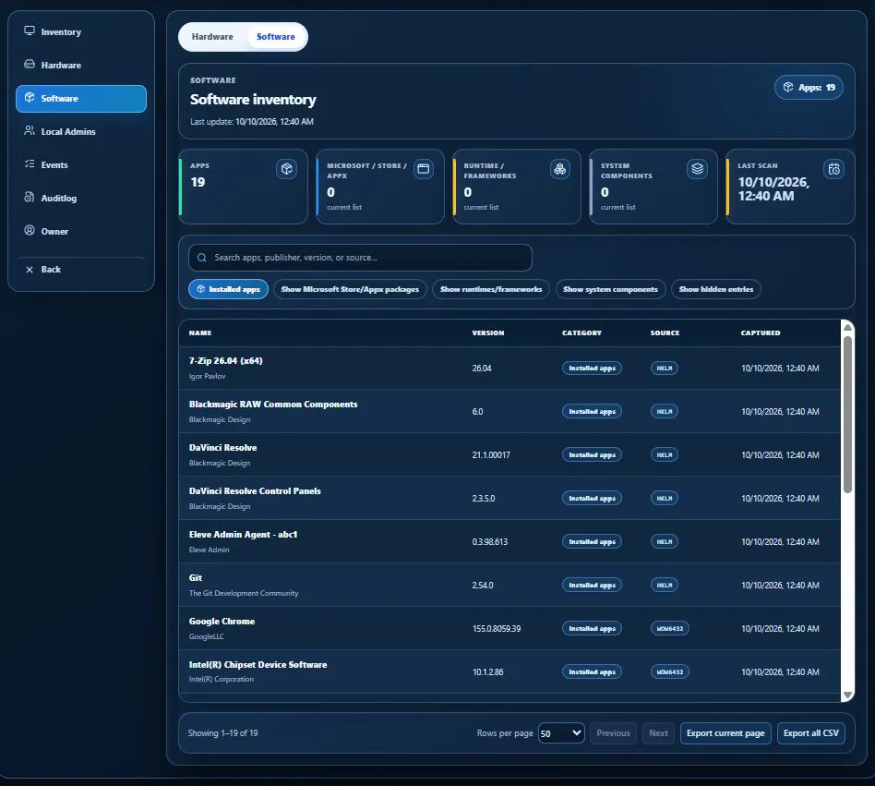Click the scrollbar up arrow
This screenshot has height=786, width=875.
[x=847, y=327]
